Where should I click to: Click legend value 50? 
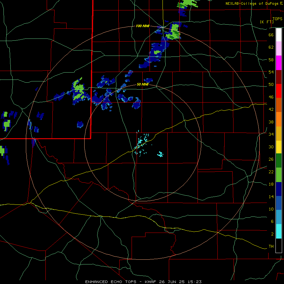point(271,85)
